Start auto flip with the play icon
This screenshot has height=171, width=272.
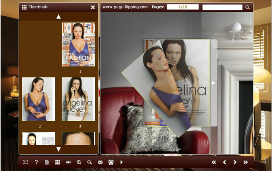(121, 162)
